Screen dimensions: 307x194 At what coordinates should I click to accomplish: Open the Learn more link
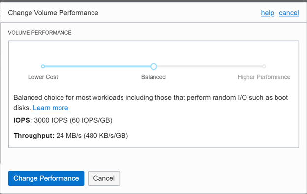(x=51, y=108)
